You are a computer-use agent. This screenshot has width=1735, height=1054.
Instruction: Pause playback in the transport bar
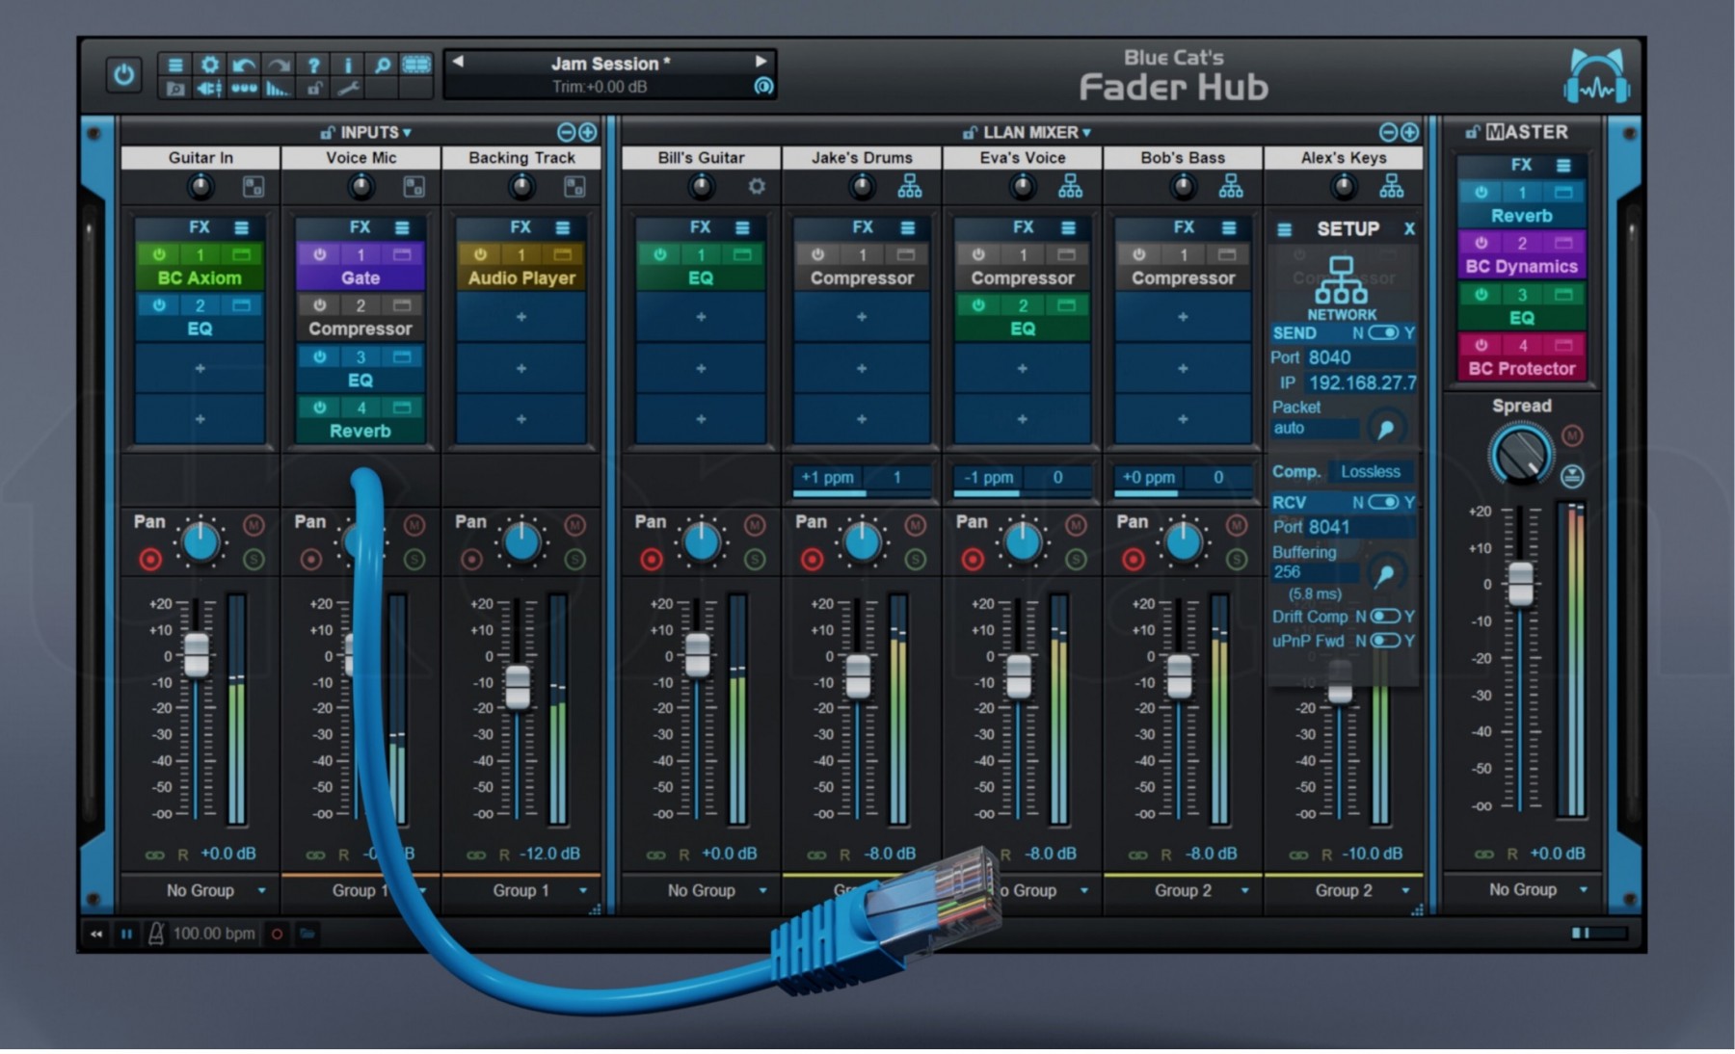(x=126, y=934)
